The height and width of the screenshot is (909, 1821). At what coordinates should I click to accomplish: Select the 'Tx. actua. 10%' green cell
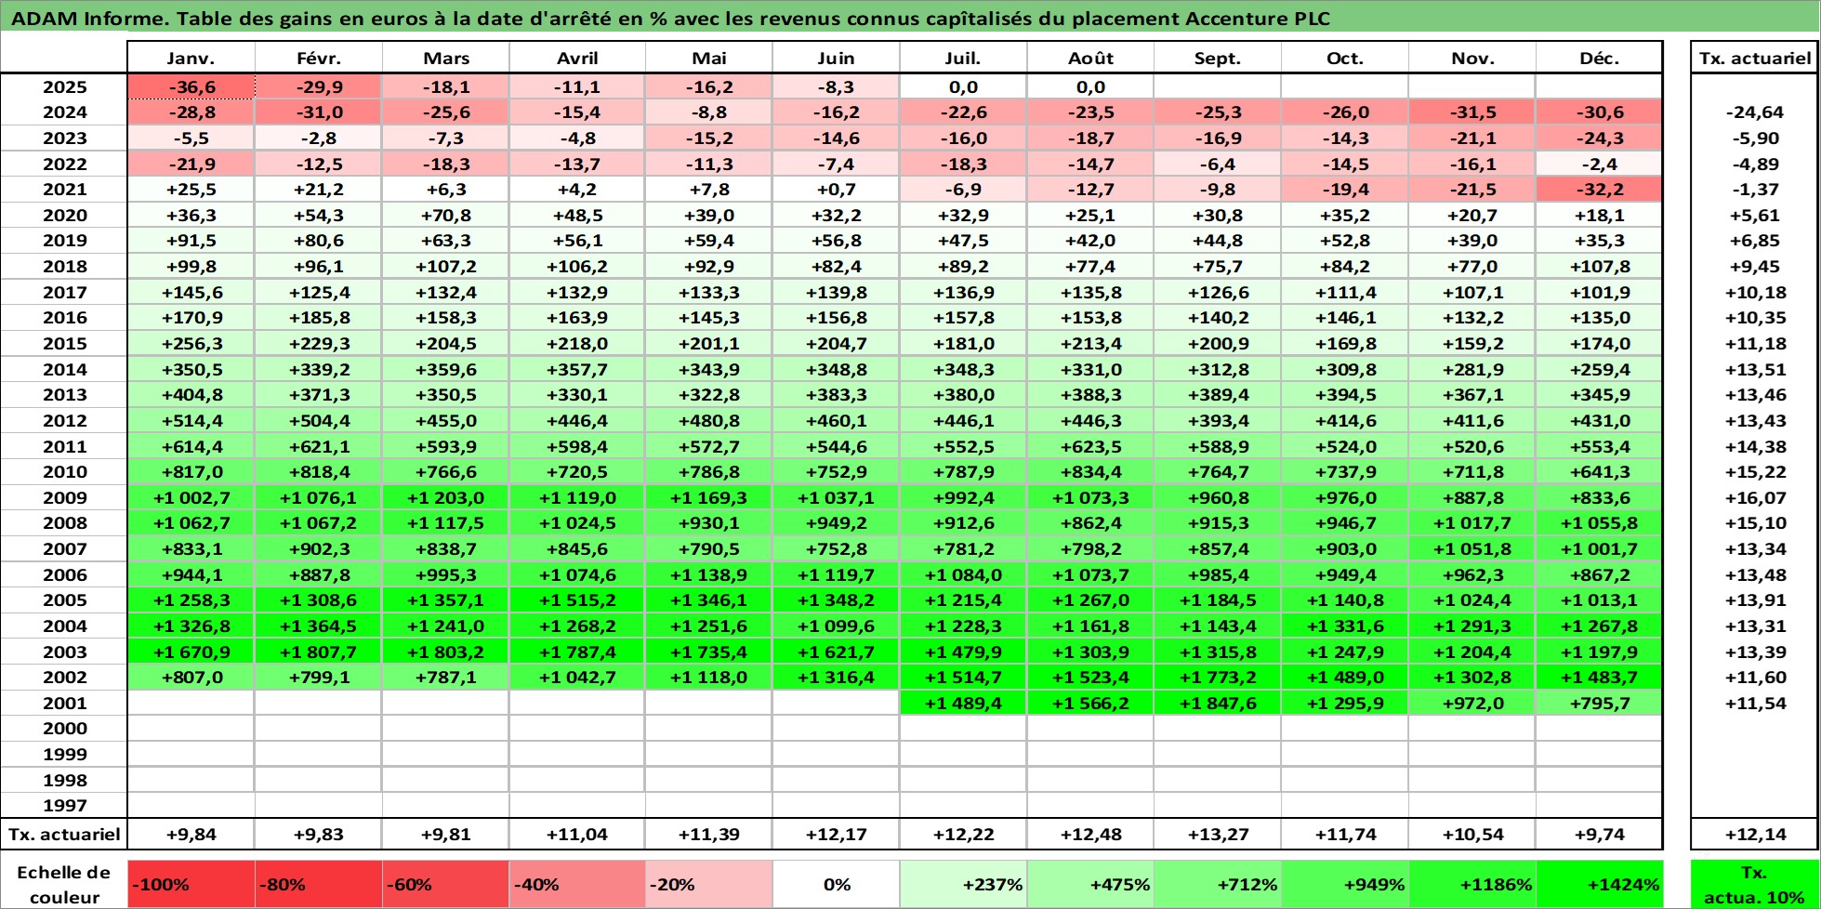coord(1755,884)
